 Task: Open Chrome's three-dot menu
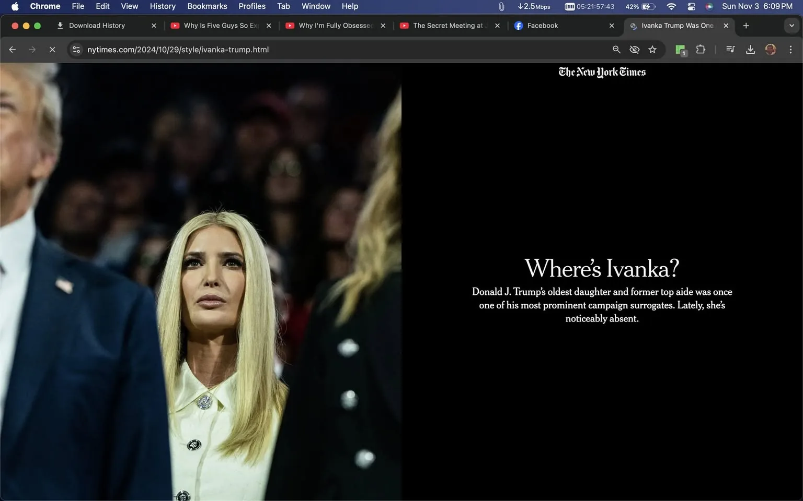pos(791,49)
